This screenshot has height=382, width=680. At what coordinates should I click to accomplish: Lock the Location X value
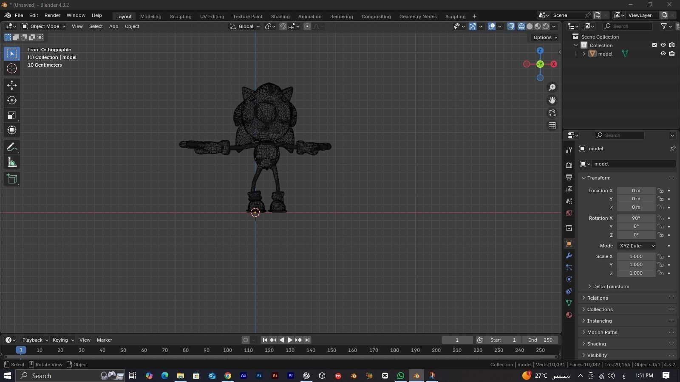(x=660, y=191)
